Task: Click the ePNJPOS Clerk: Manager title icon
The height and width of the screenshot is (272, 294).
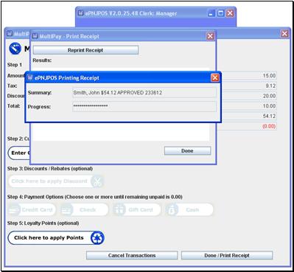Action: [80, 13]
